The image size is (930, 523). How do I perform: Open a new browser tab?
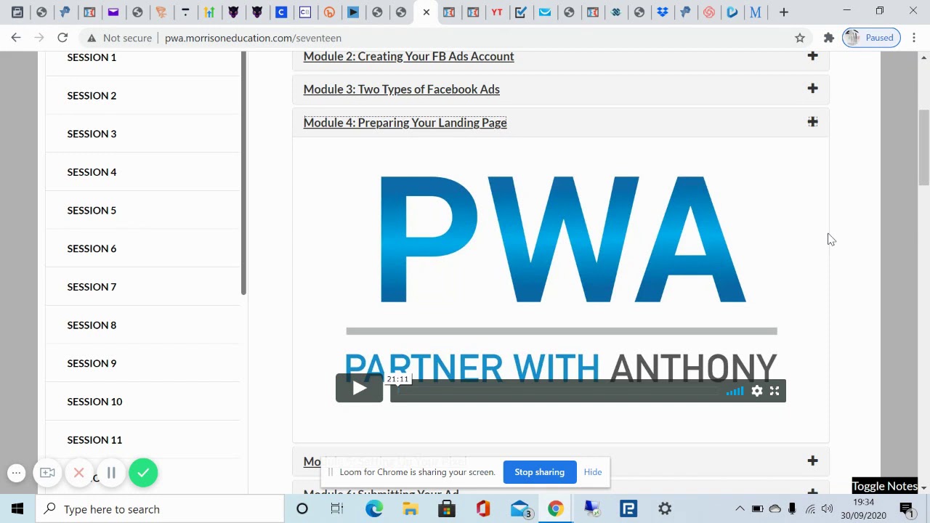pos(783,12)
